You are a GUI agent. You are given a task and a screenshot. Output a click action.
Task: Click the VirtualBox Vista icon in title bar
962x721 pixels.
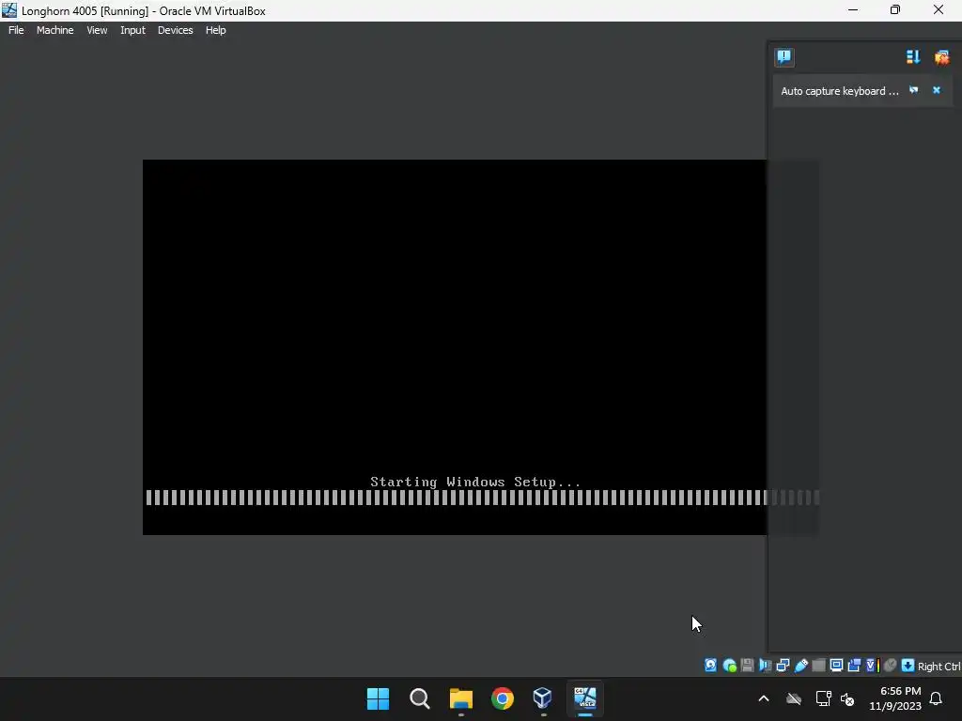tap(9, 10)
